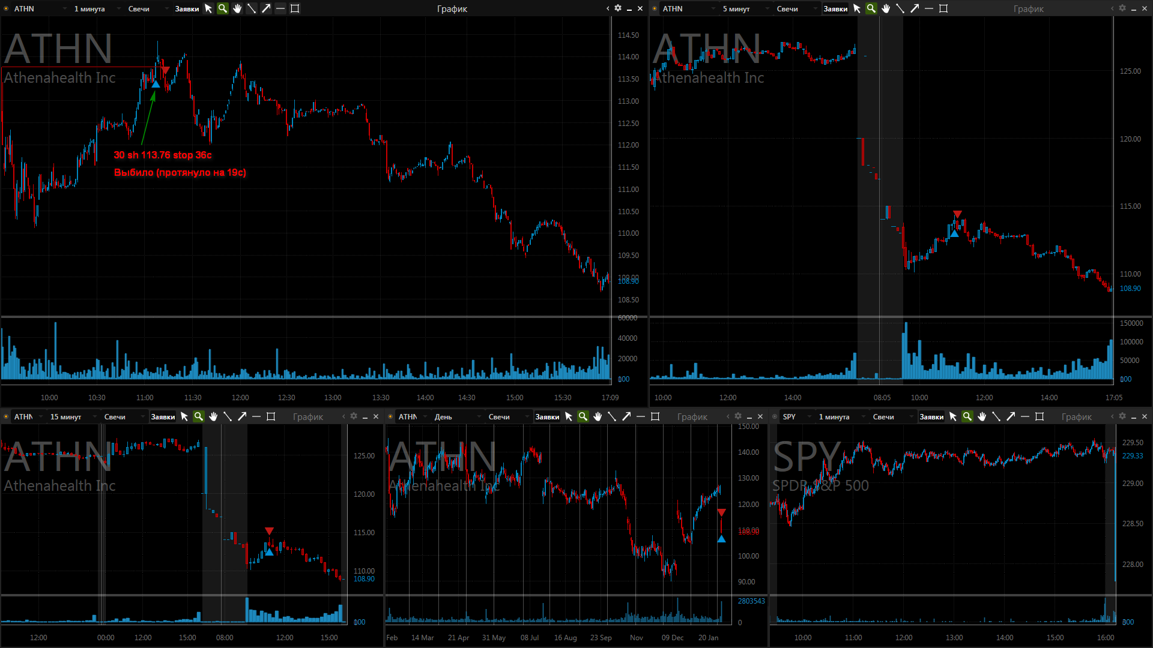Select the cursor pointer tool in 1 минута ATHN chart
Viewport: 1153px width, 648px height.
[x=208, y=8]
